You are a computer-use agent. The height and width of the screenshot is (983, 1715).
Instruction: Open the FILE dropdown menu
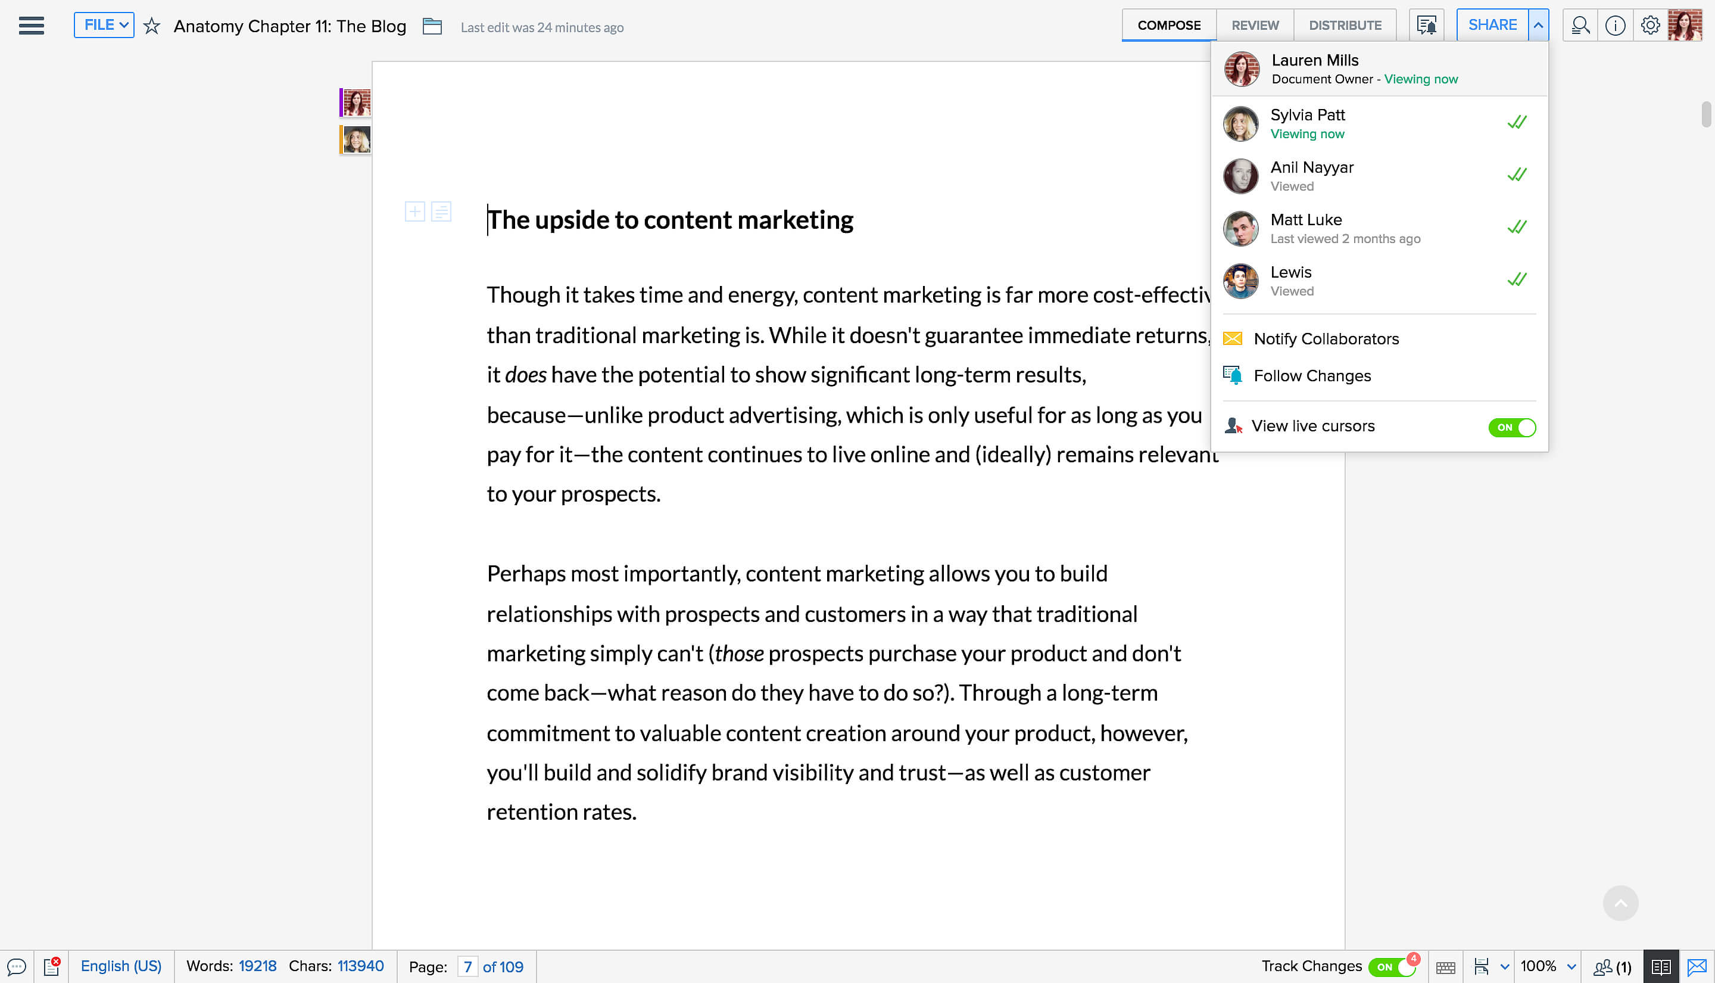coord(104,25)
